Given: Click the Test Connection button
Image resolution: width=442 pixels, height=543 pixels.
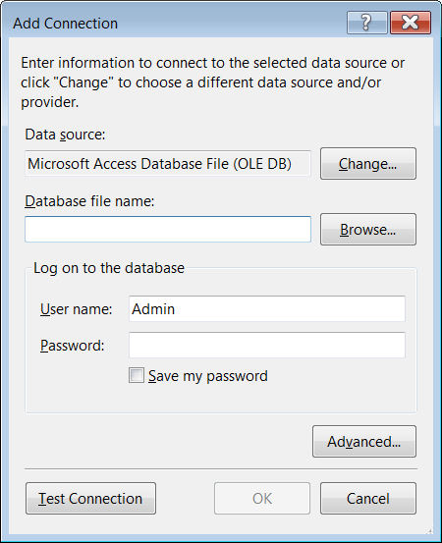Looking at the screenshot, I should (x=90, y=499).
